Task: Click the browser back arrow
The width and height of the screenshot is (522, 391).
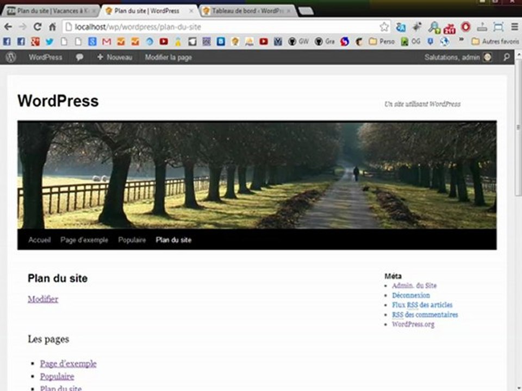Action: click(x=8, y=27)
